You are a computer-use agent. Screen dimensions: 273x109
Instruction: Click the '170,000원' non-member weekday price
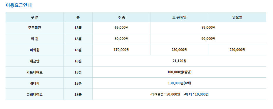coord(121,50)
